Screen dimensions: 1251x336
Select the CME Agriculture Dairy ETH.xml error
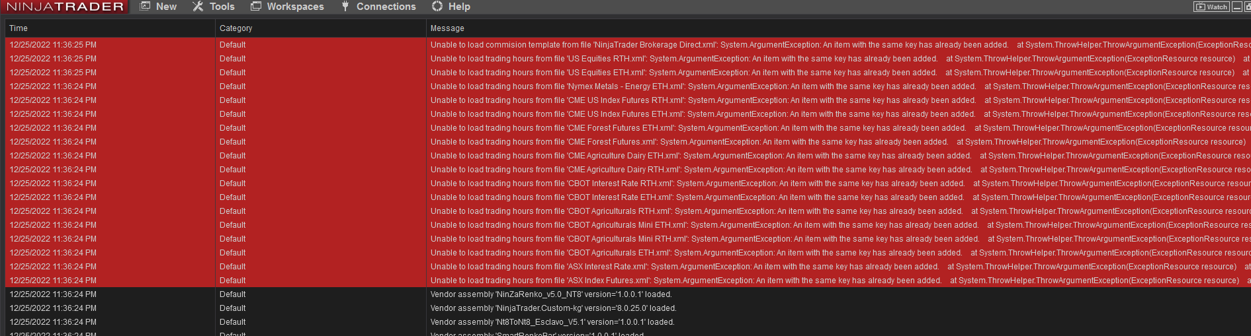(840, 156)
